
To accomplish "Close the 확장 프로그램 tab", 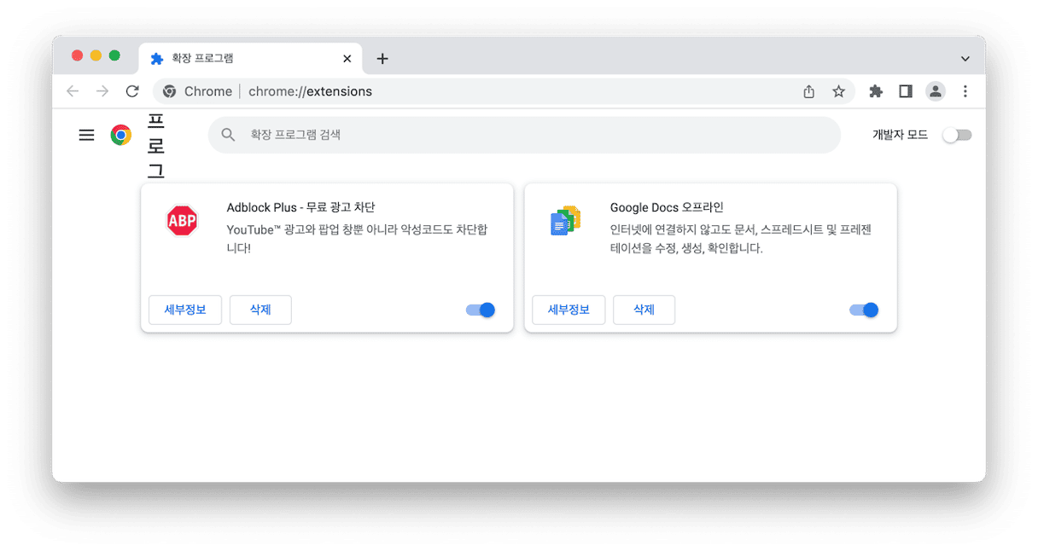I will (347, 59).
